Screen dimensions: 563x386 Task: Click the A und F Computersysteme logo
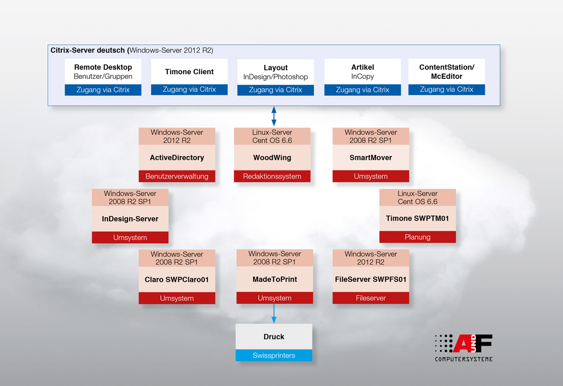coord(462,346)
